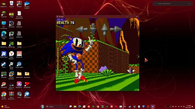Open the search widget options menu
Viewport: 195px width, 109px height.
(x=190, y=4)
